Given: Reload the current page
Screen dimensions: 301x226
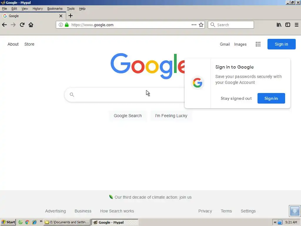Looking at the screenshot, I should point(22,25).
